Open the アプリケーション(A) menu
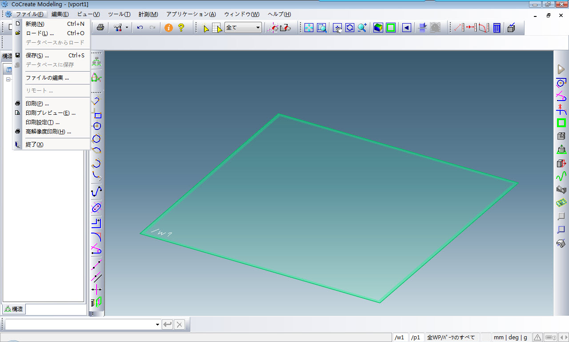569x342 pixels. pos(191,14)
